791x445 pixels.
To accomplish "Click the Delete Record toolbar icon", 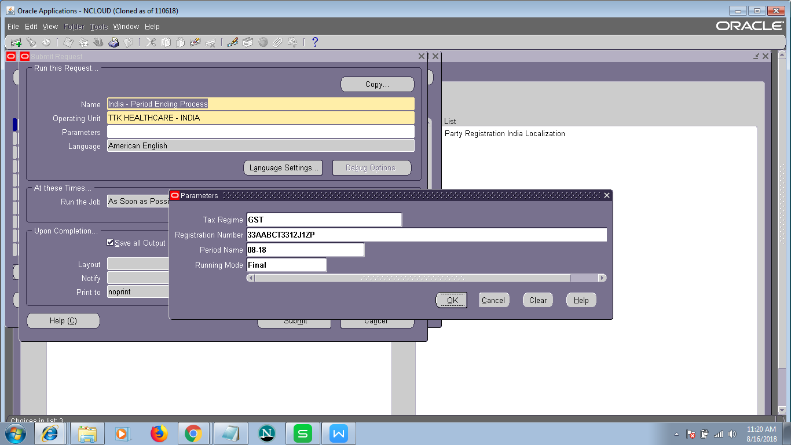I will (x=210, y=42).
